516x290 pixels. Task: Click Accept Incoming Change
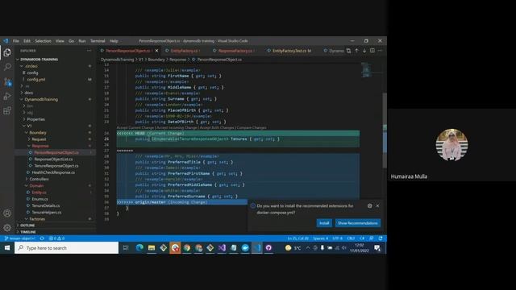(177, 127)
